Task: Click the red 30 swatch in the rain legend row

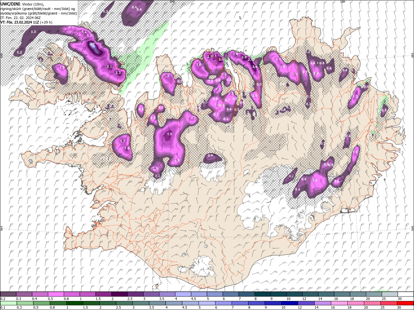Action: click(x=406, y=303)
